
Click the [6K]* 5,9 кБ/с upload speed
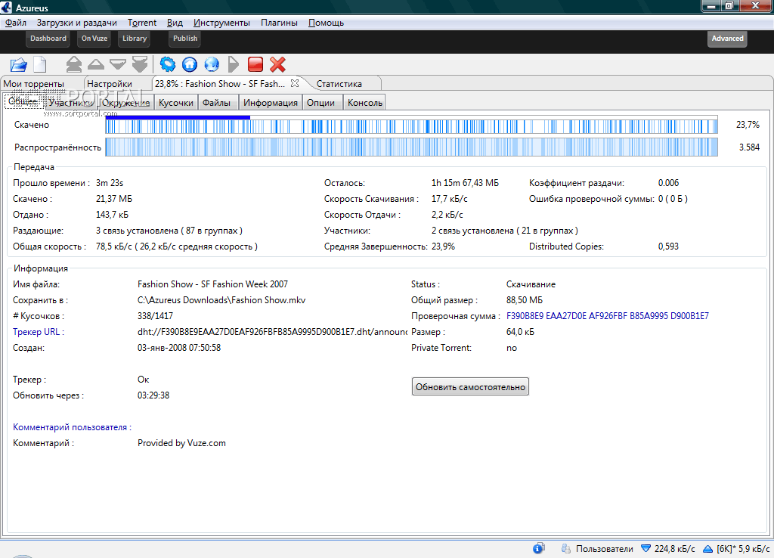[743, 549]
